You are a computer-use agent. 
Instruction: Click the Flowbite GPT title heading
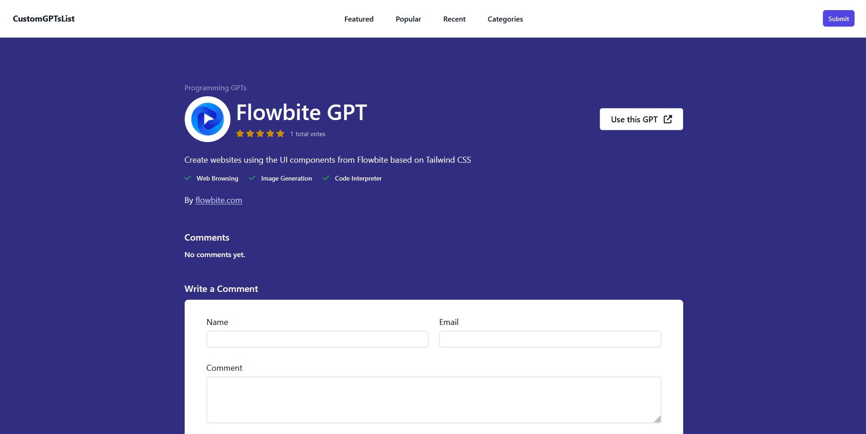pos(301,112)
